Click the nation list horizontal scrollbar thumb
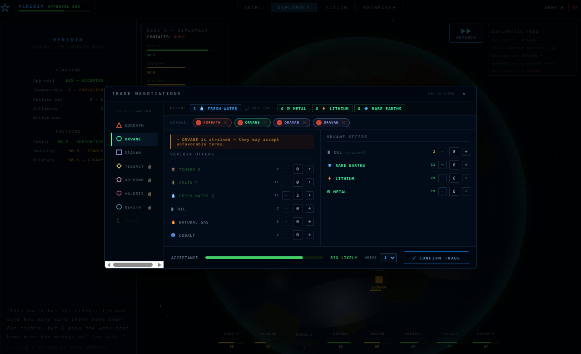 coord(133,264)
